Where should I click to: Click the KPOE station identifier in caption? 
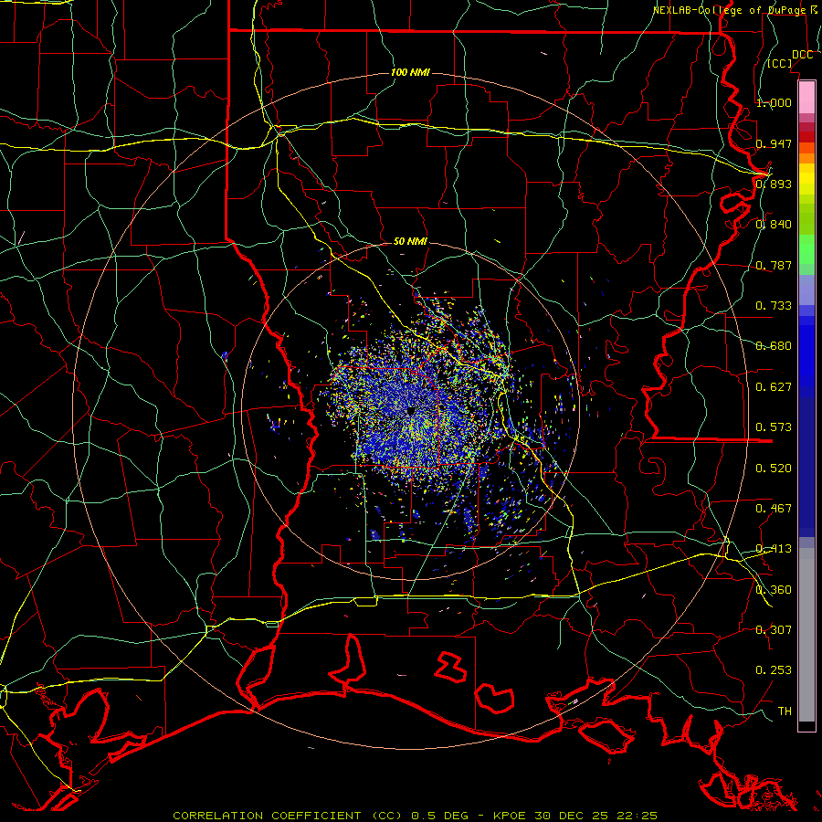(x=511, y=816)
